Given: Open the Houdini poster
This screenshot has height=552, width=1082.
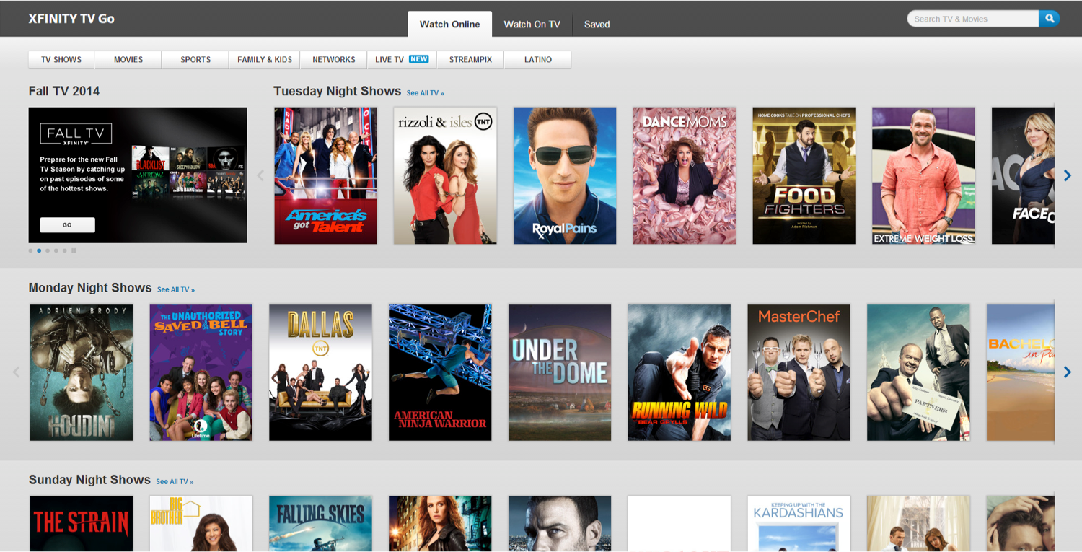Looking at the screenshot, I should [82, 372].
